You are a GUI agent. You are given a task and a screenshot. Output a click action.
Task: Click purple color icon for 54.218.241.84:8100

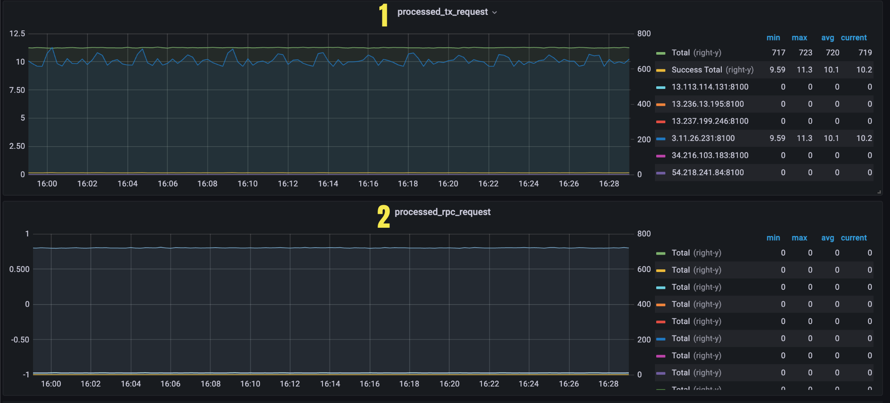tap(661, 173)
